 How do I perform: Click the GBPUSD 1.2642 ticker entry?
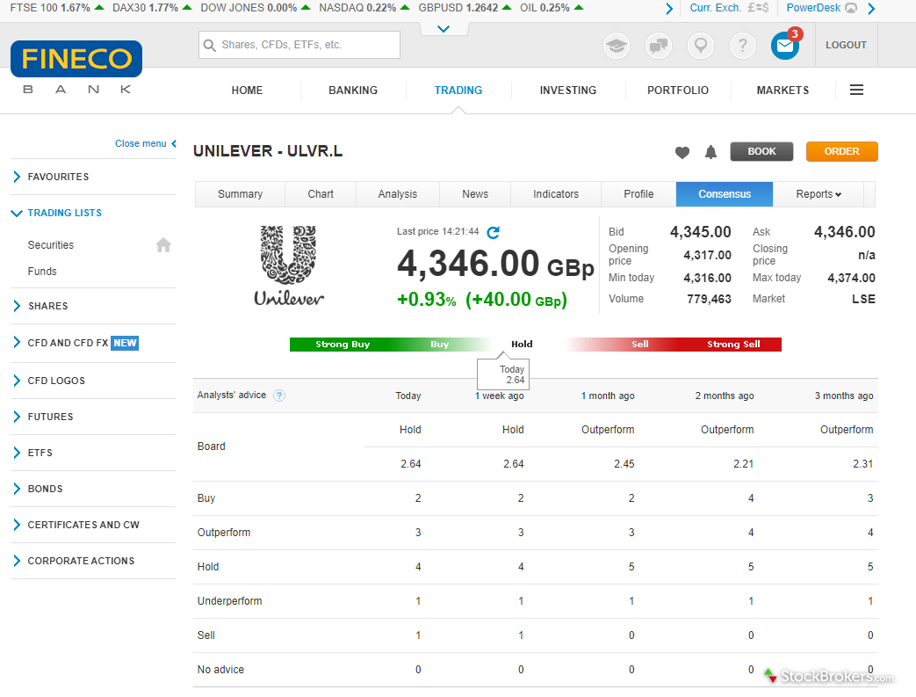pos(465,8)
